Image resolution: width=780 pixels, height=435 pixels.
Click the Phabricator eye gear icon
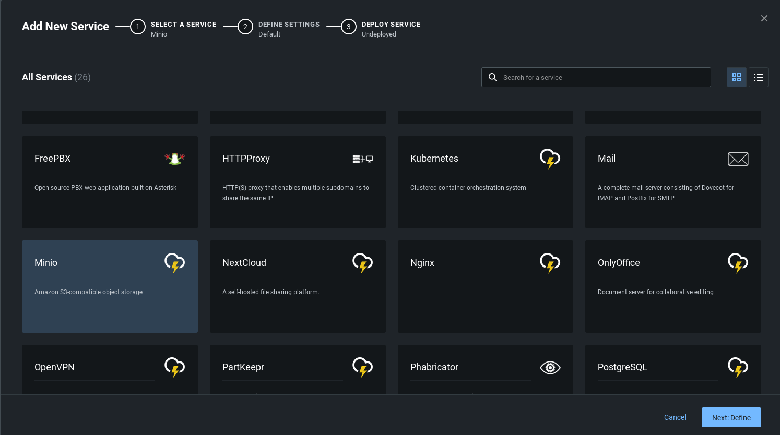(x=550, y=368)
